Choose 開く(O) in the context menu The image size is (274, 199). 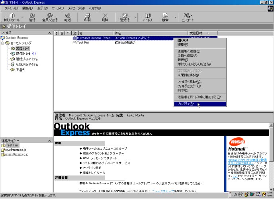(200, 40)
